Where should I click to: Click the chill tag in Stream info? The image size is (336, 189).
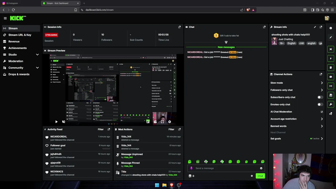coord(301,43)
